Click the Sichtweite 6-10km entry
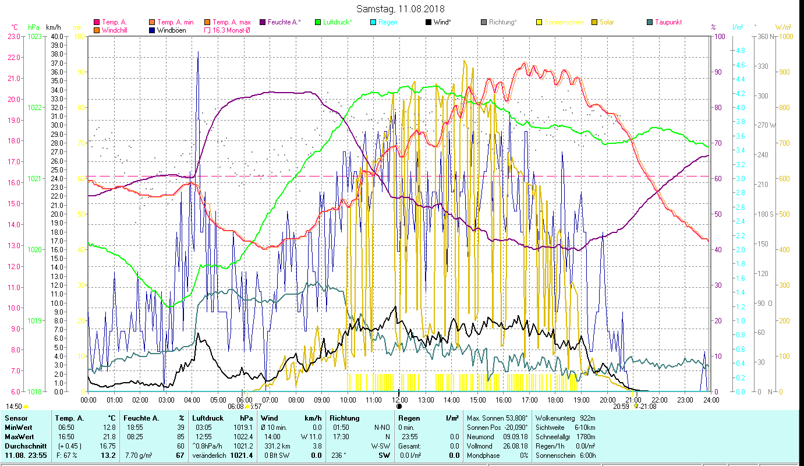The height and width of the screenshot is (466, 804). point(565,428)
